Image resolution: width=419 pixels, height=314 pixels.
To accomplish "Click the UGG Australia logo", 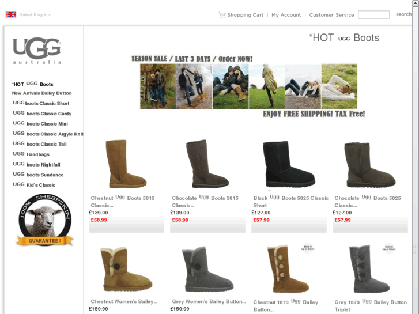I will [37, 51].
